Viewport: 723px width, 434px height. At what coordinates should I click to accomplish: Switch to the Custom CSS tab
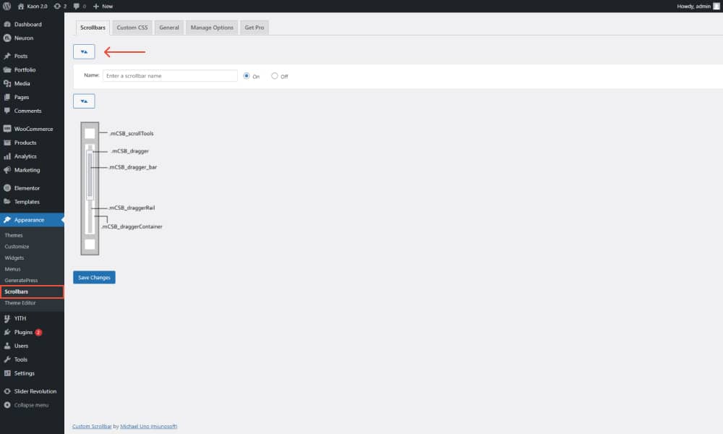(132, 27)
